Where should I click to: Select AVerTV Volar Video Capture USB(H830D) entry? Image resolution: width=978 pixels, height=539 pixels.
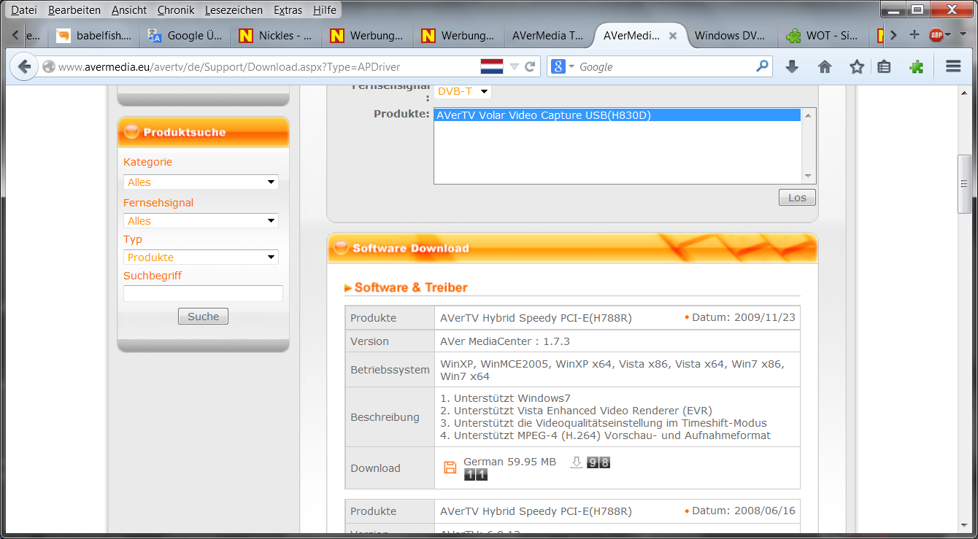(617, 115)
